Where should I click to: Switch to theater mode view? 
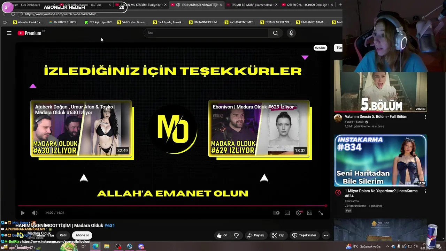(310, 213)
